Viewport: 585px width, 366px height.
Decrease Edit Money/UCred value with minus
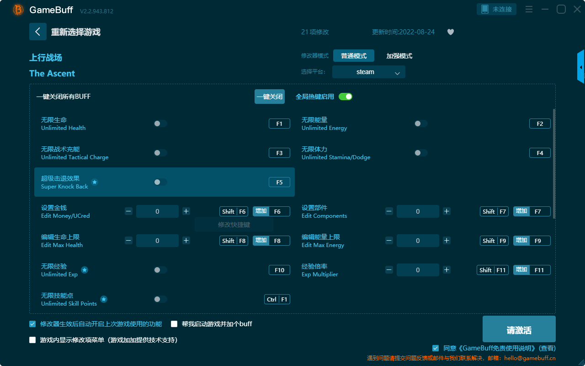pyautogui.click(x=129, y=211)
